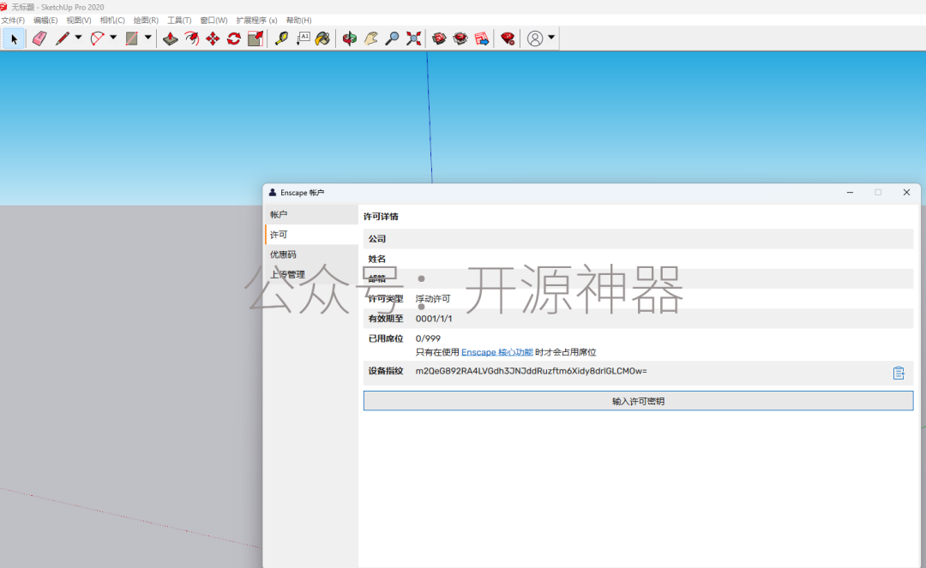Select the arrow Select tool
The height and width of the screenshot is (568, 926).
point(15,39)
